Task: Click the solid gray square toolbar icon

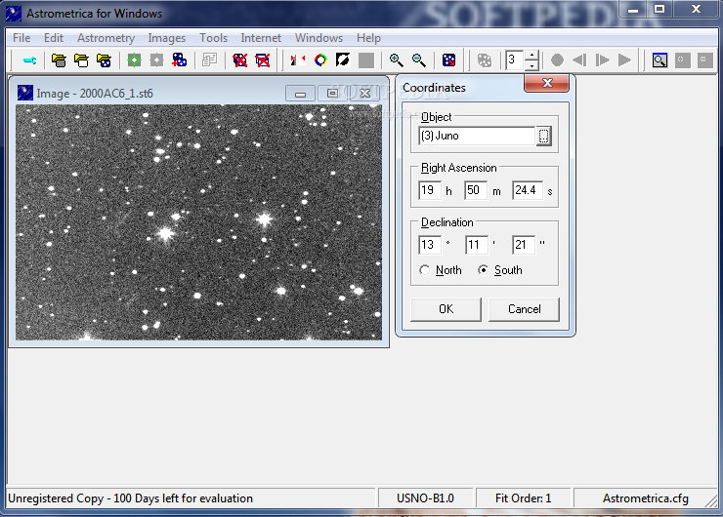Action: point(366,60)
